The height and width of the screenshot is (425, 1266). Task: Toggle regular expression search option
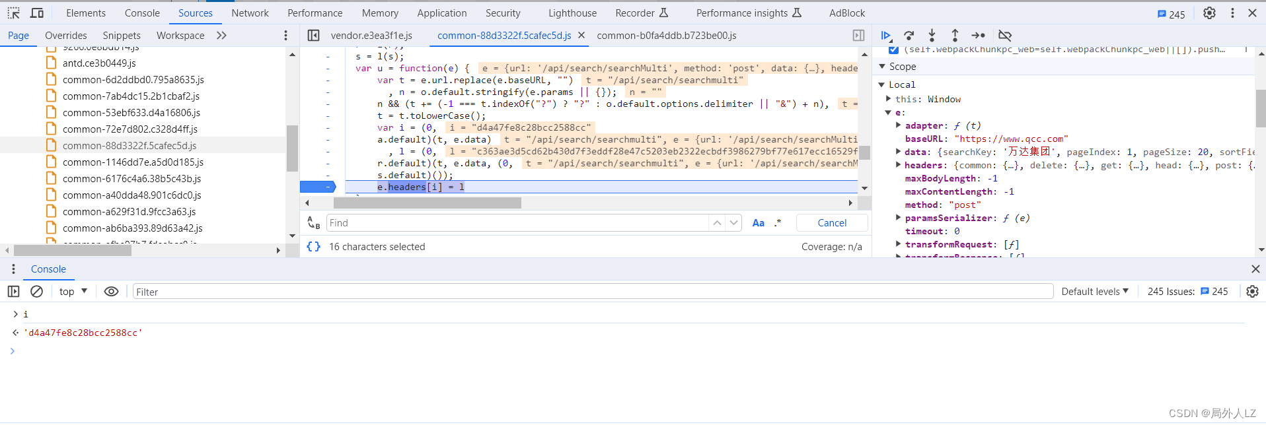778,223
